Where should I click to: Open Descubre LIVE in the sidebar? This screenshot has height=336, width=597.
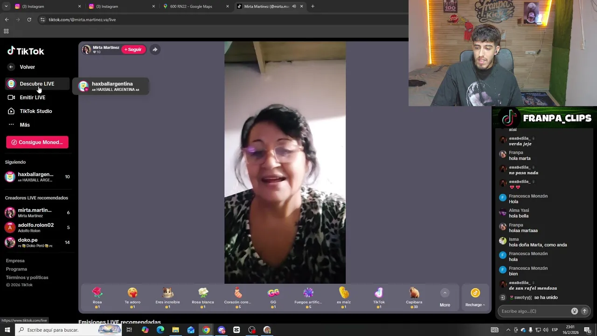tap(37, 84)
